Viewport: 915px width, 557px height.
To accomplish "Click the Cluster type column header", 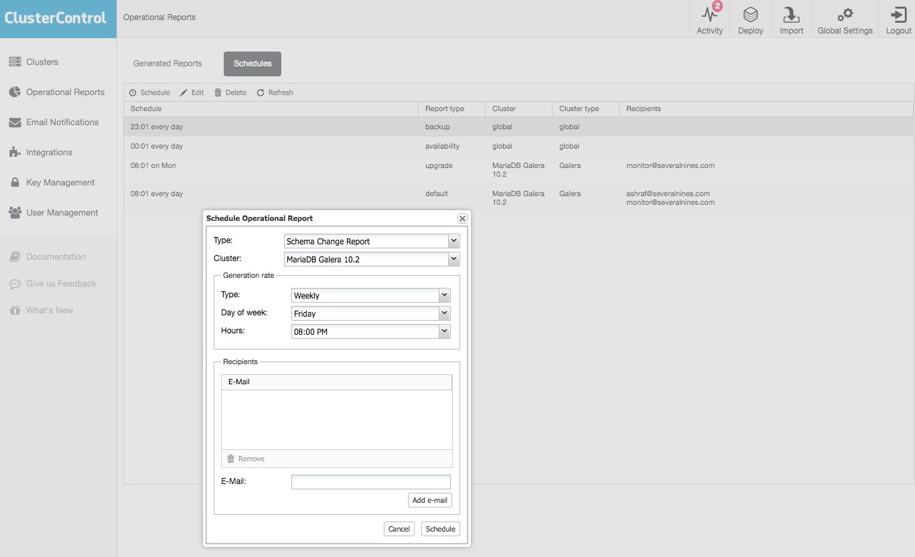I will click(x=585, y=108).
